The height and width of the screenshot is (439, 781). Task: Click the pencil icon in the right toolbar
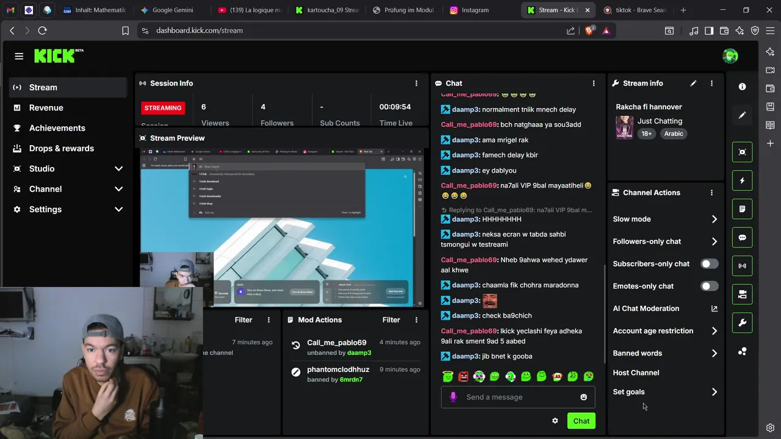tap(742, 115)
